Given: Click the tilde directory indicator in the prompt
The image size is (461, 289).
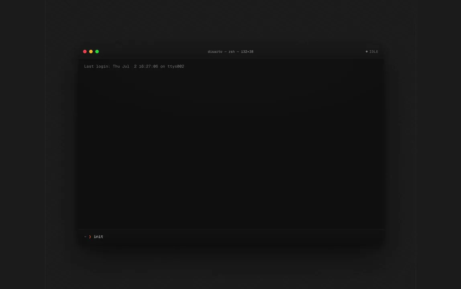Looking at the screenshot, I should 85,237.
